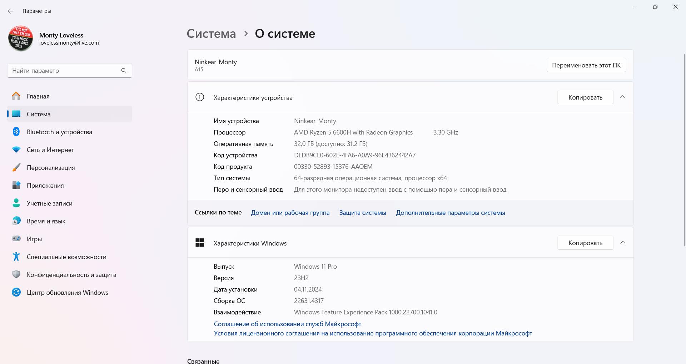
Task: Go to Сеть и Интернет section
Action: coord(70,150)
